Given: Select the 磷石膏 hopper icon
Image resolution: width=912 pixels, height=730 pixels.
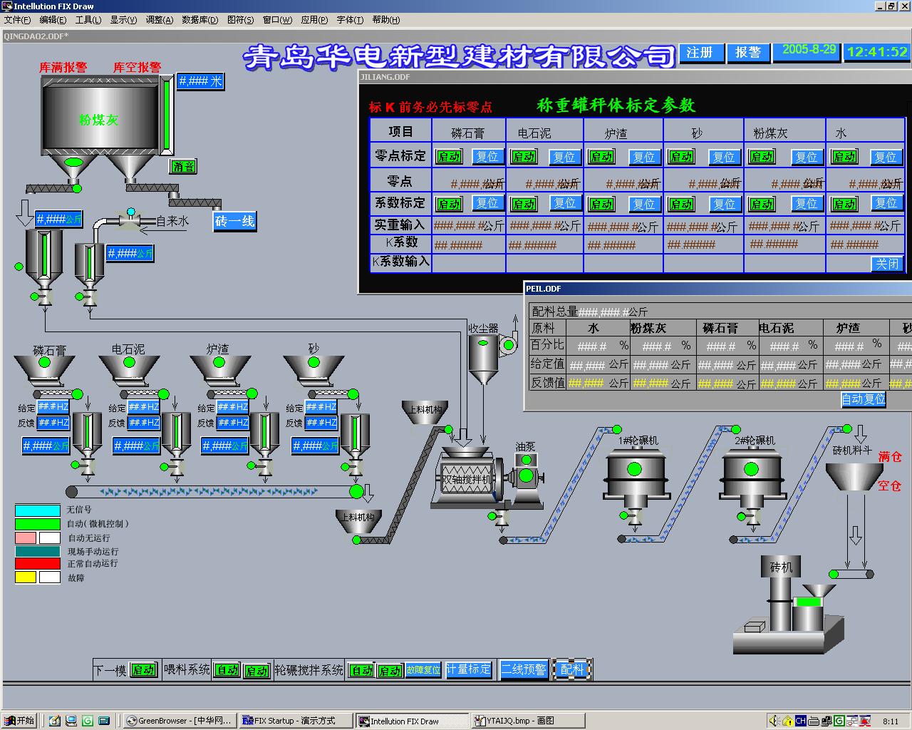Looking at the screenshot, I should [x=44, y=369].
